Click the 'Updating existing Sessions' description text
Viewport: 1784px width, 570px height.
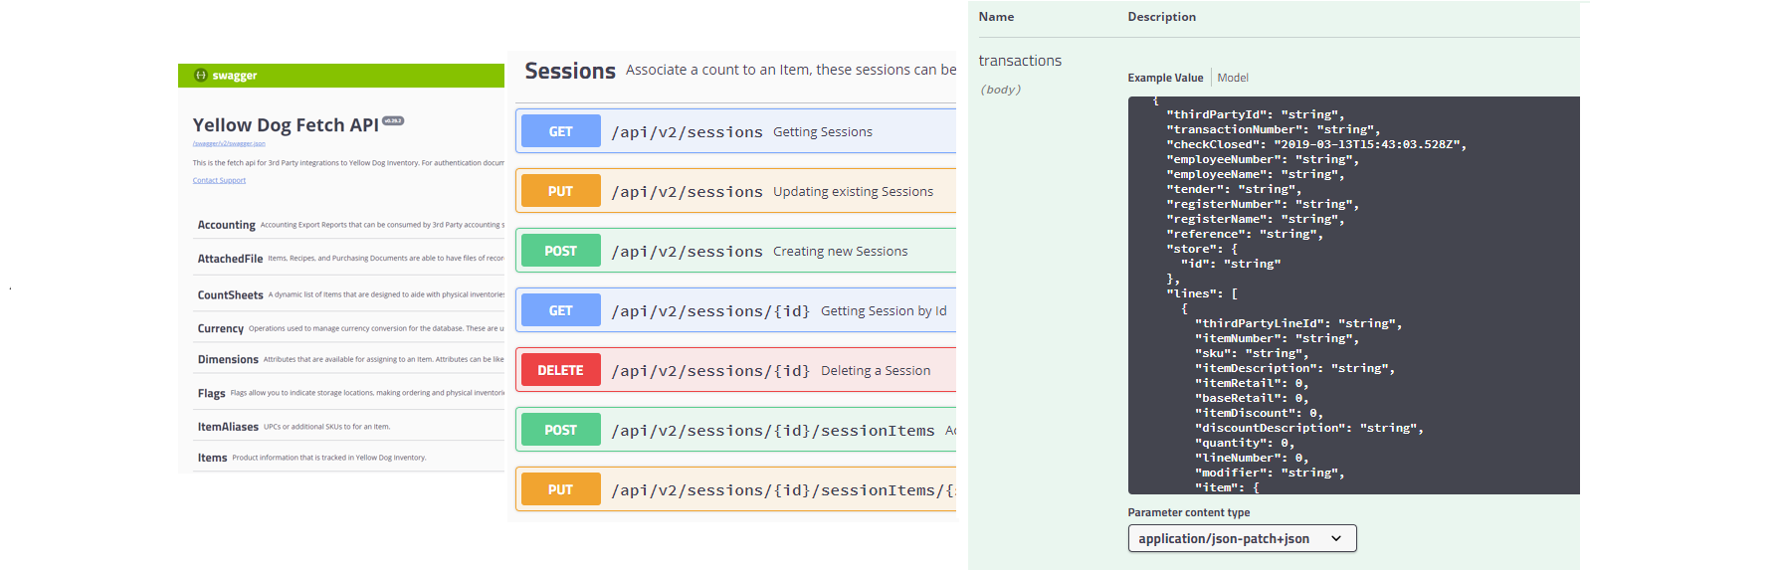coord(854,191)
